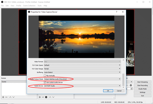Open the Audio Device dropdown

[x=82, y=86]
